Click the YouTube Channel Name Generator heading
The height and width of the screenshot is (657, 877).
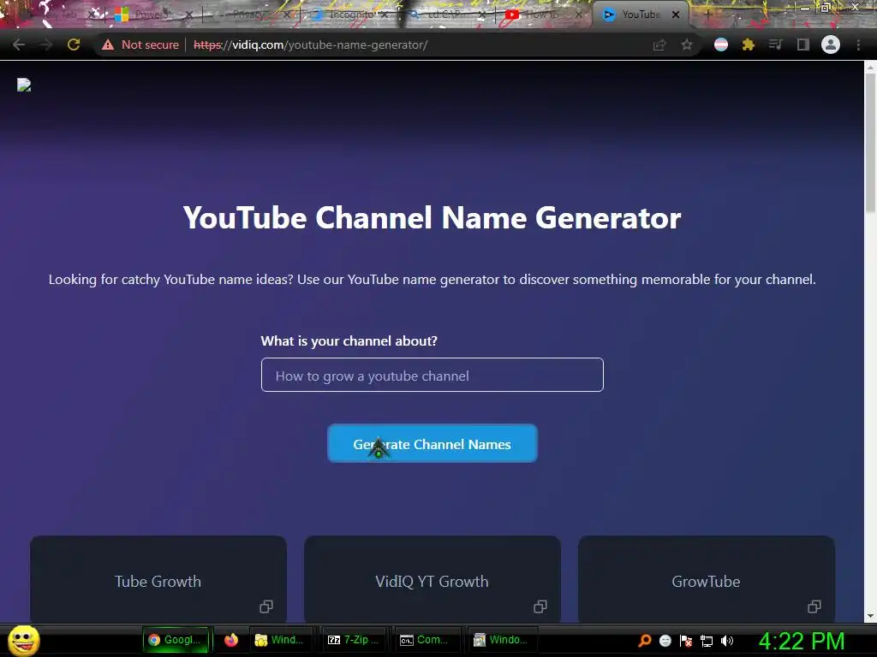coord(432,217)
